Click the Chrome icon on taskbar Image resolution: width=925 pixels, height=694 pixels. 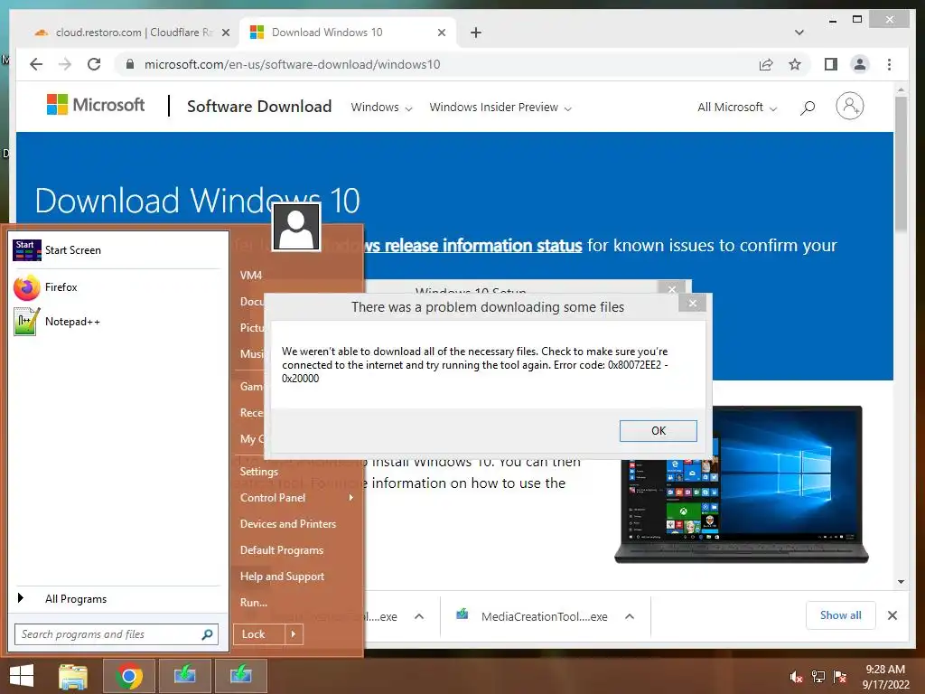point(128,676)
